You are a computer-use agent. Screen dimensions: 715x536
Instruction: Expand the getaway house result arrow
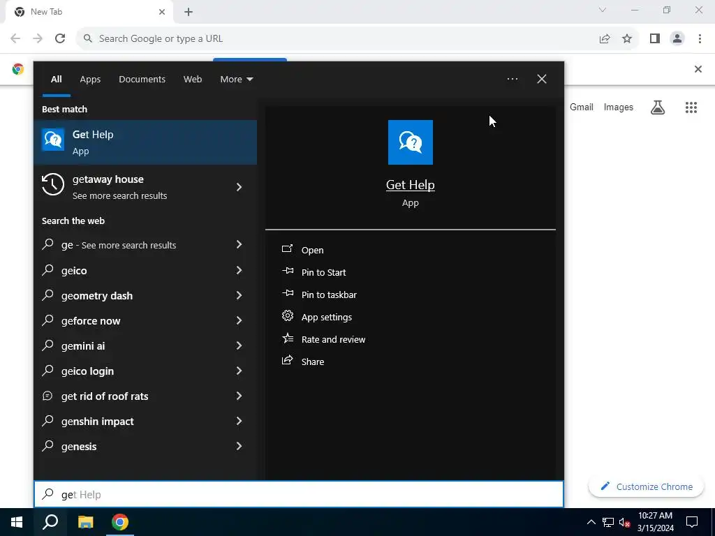[239, 187]
